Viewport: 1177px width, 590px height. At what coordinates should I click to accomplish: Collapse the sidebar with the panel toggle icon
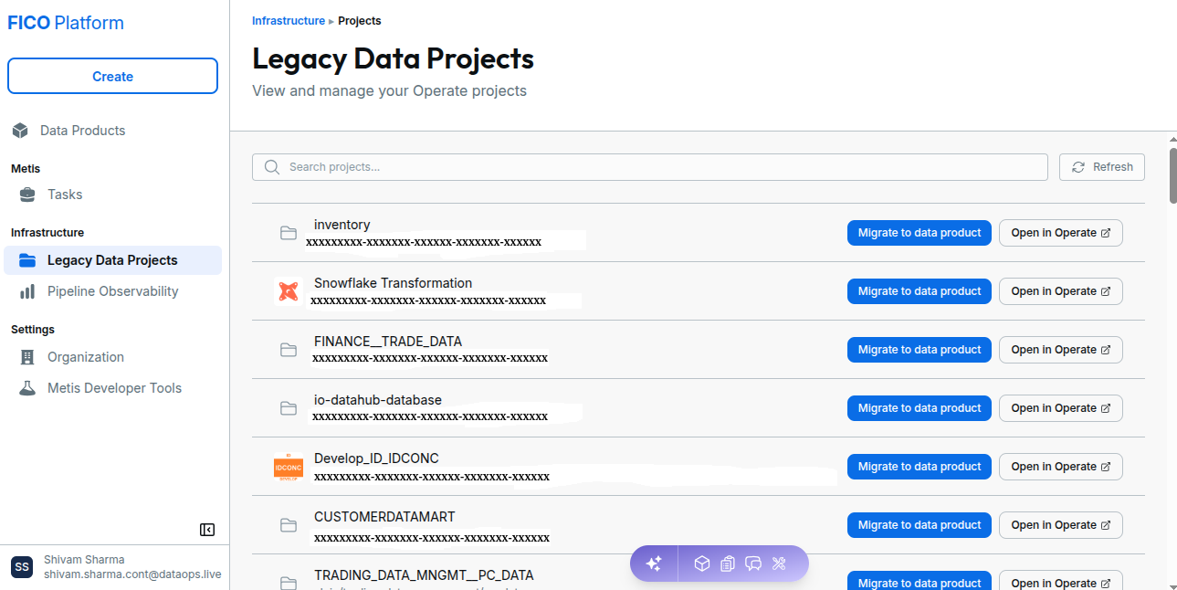[207, 530]
